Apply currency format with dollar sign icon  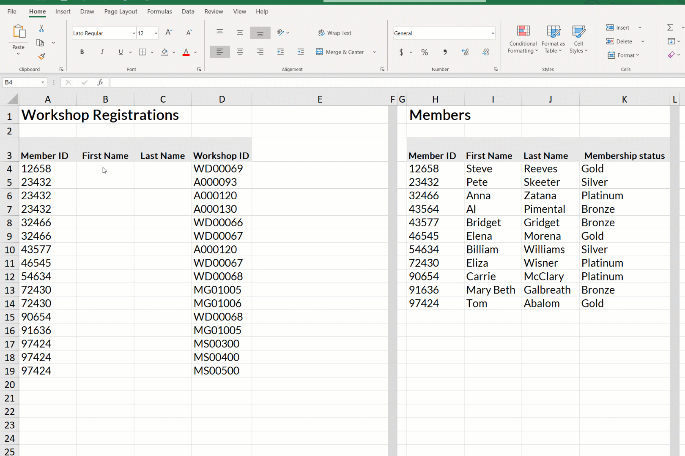click(401, 52)
